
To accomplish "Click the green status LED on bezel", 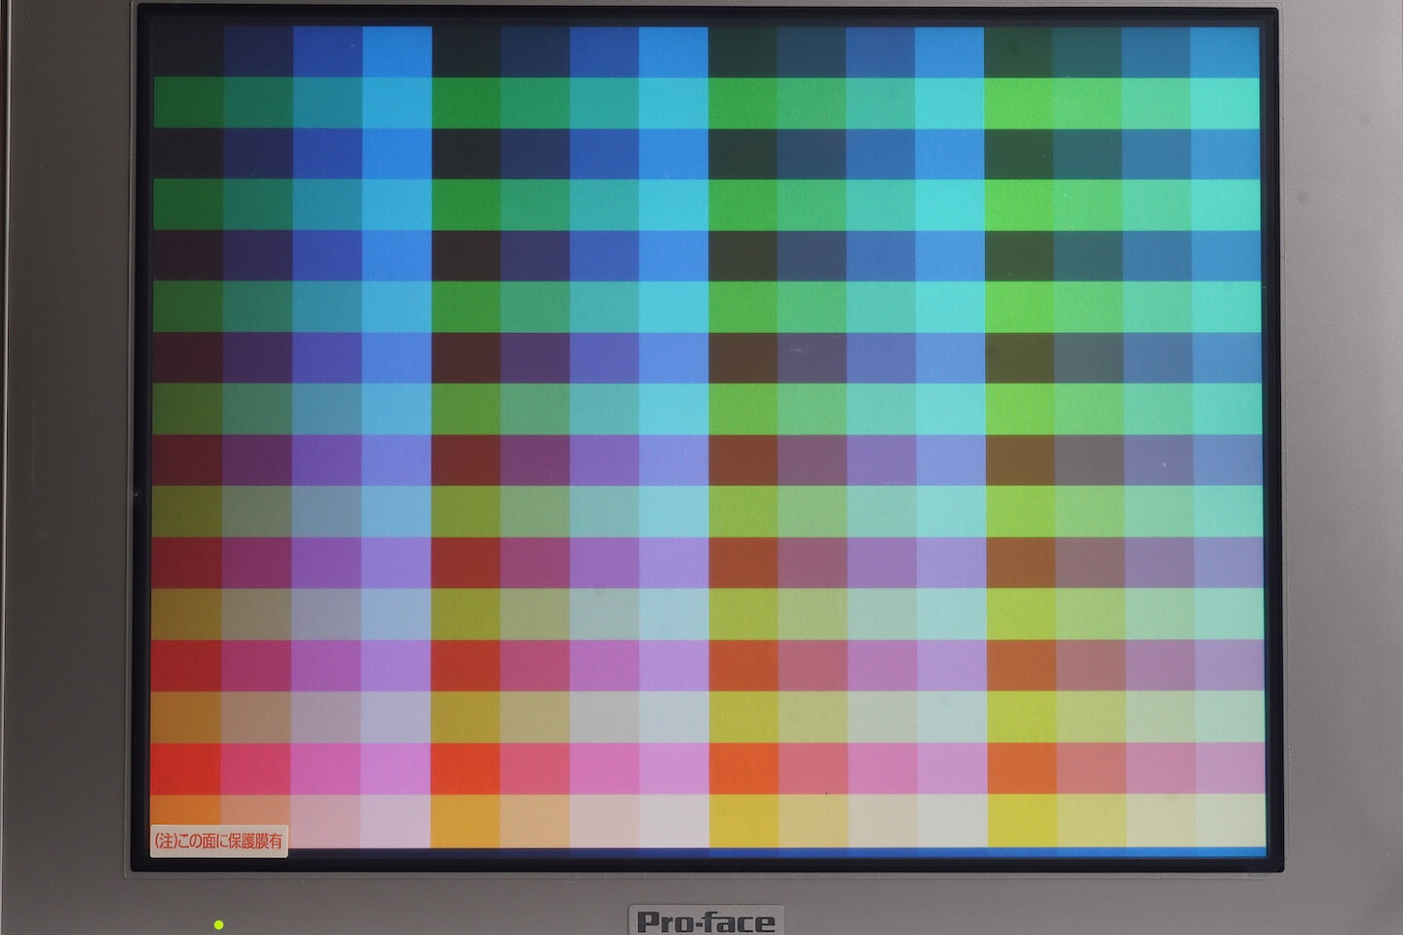I will tap(218, 923).
